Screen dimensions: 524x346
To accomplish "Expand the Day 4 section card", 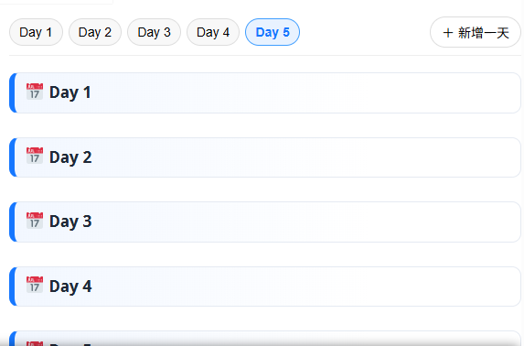I will (265, 287).
